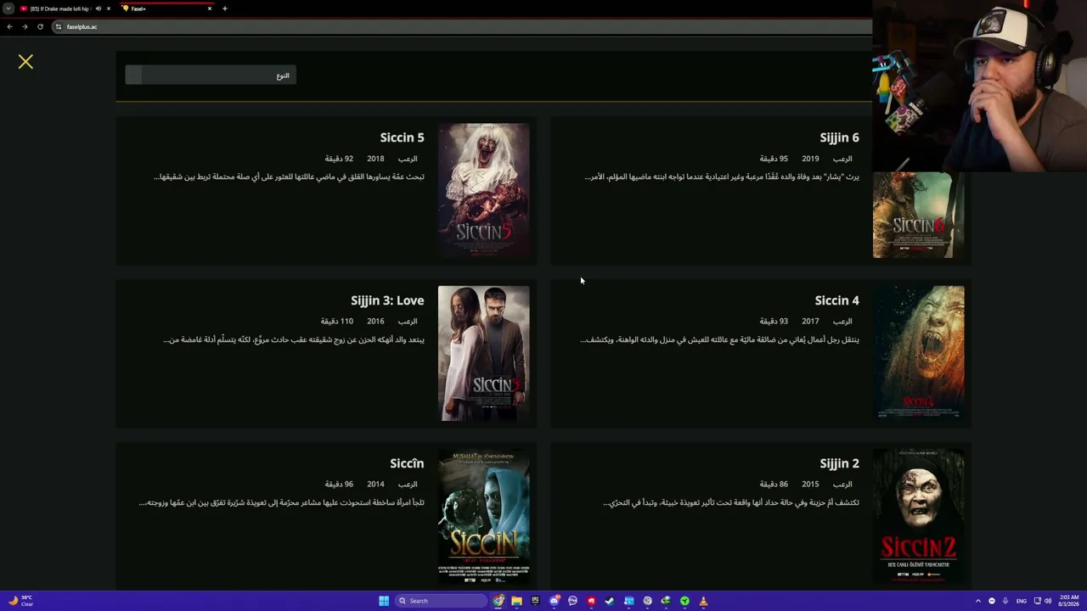Image resolution: width=1087 pixels, height=611 pixels.
Task: Select the first Siccin film green poster
Action: (x=483, y=516)
